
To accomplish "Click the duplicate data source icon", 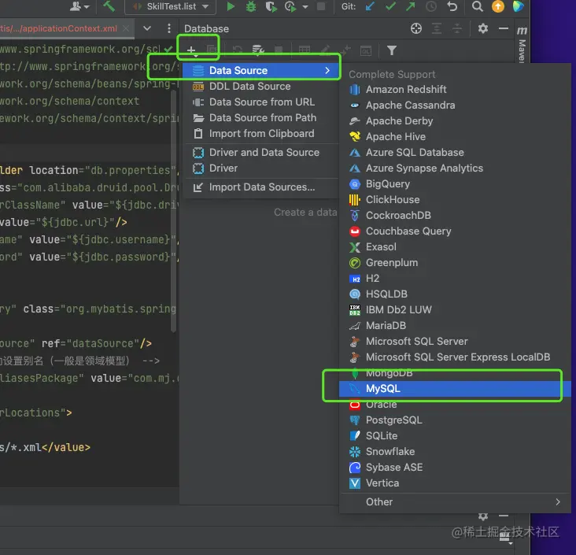I will (211, 50).
